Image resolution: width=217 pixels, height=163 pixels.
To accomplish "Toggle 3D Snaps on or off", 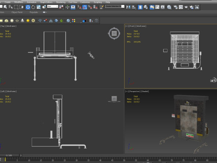I will click(79, 7).
